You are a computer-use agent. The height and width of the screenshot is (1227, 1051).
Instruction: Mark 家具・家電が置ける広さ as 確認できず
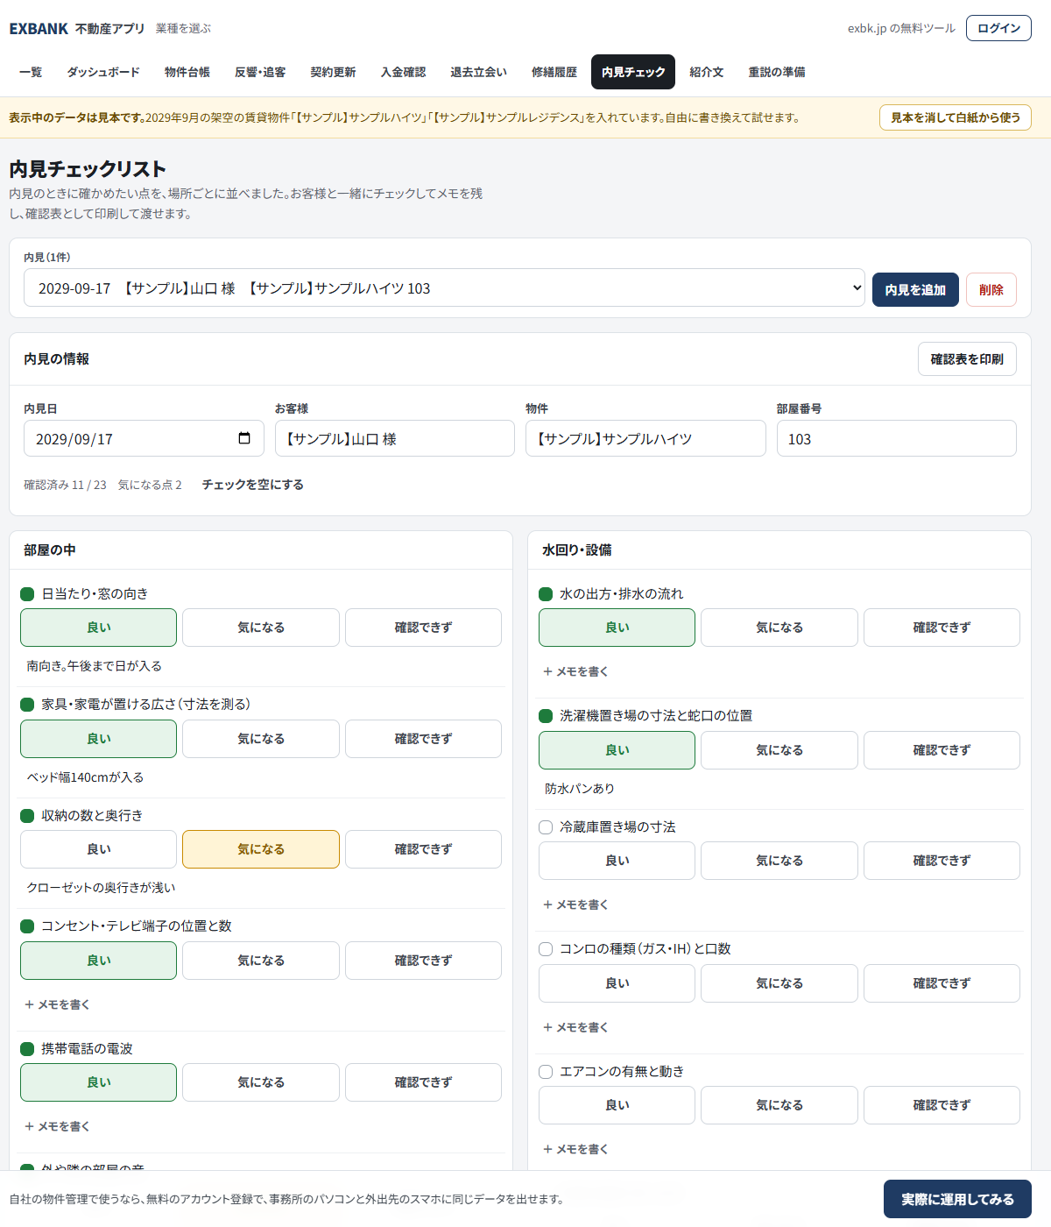click(x=423, y=739)
